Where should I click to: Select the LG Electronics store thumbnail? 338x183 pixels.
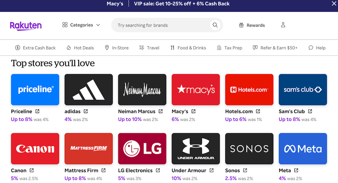point(142,148)
